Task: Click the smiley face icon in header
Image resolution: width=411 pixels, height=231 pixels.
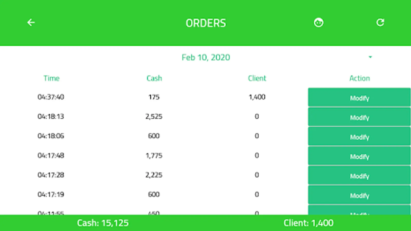Action: point(319,23)
